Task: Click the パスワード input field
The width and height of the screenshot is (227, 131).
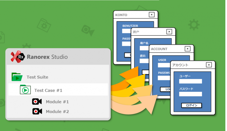Action: (x=191, y=94)
